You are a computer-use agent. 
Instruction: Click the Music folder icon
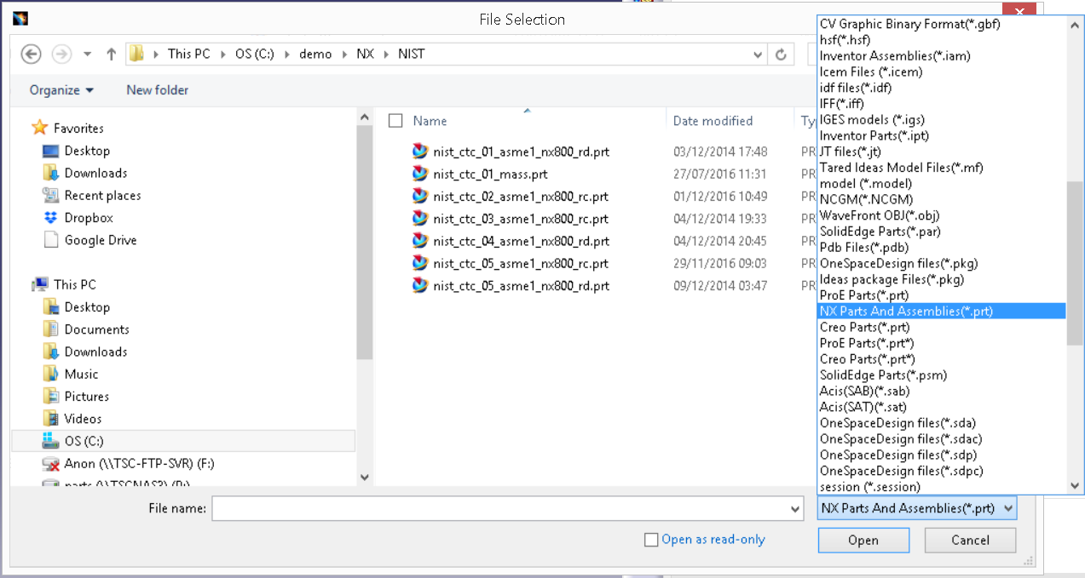pyautogui.click(x=51, y=374)
